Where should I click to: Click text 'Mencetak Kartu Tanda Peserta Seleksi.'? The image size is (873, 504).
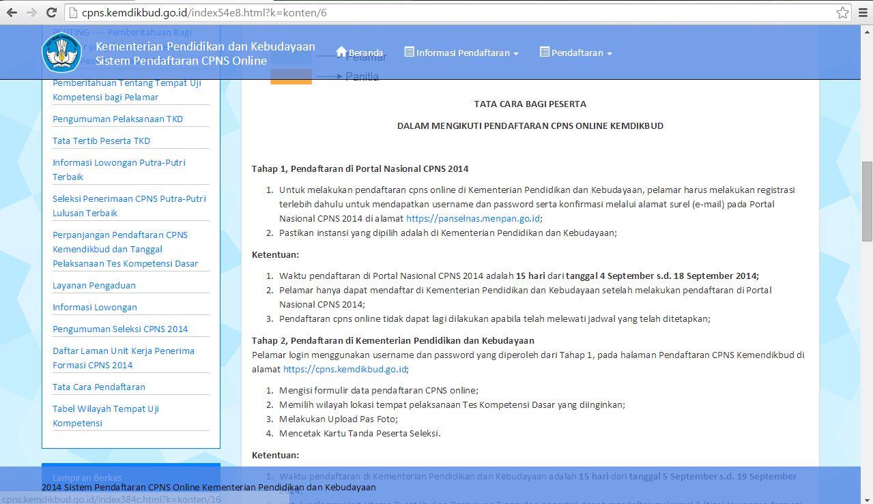360,433
